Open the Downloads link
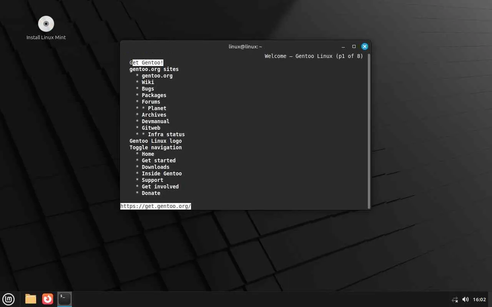492x307 pixels. click(x=156, y=167)
